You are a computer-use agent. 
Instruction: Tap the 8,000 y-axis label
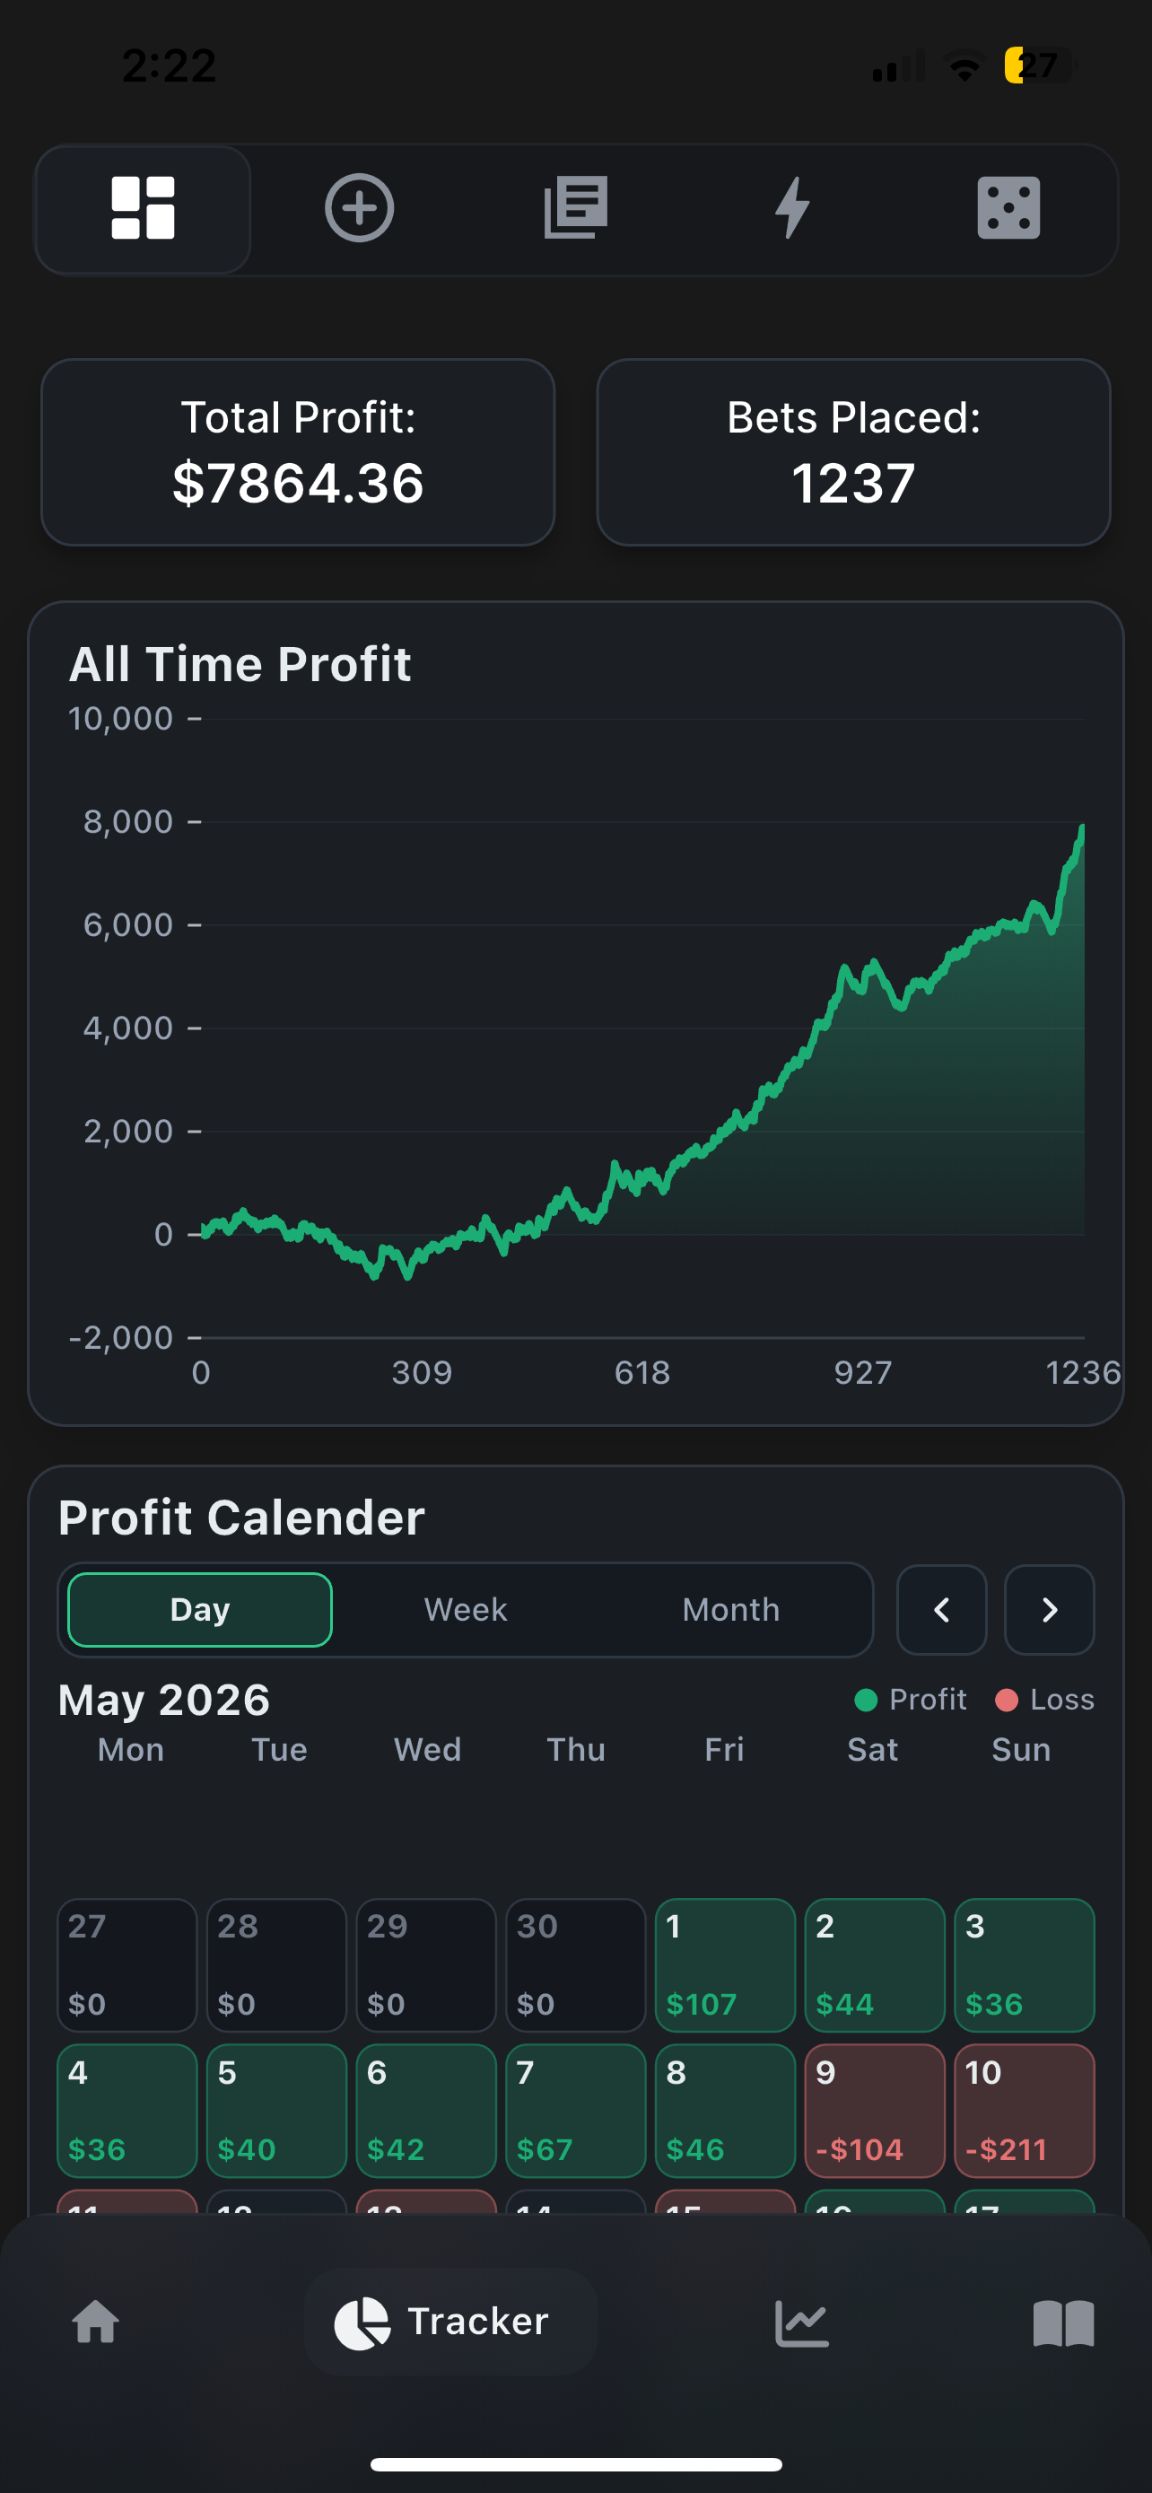128,822
